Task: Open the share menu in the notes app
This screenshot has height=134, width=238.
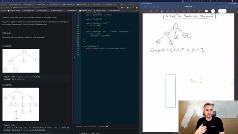Action: (x=158, y=7)
